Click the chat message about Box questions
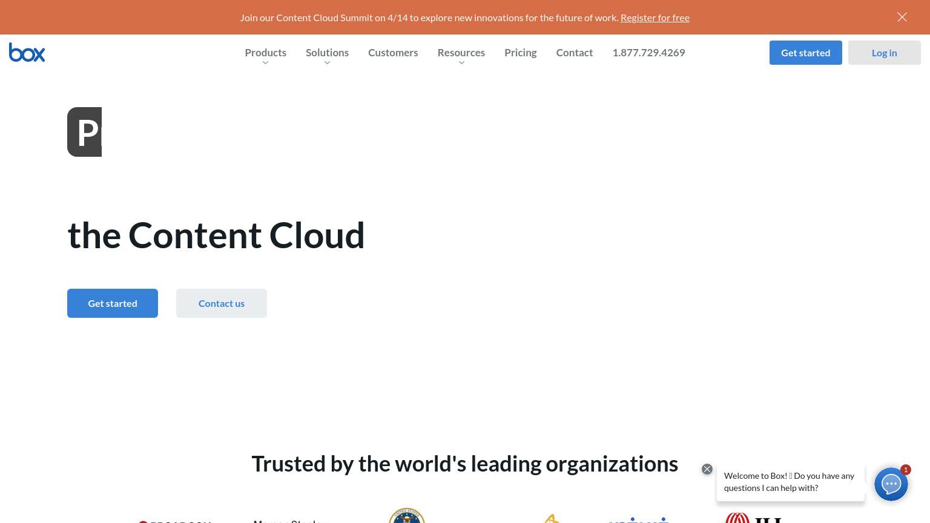This screenshot has width=930, height=523. (790, 482)
